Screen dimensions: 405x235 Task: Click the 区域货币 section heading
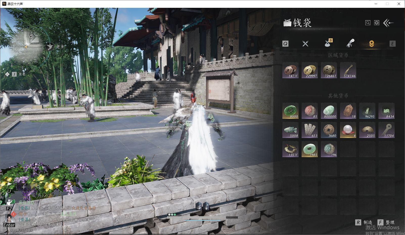(338, 55)
